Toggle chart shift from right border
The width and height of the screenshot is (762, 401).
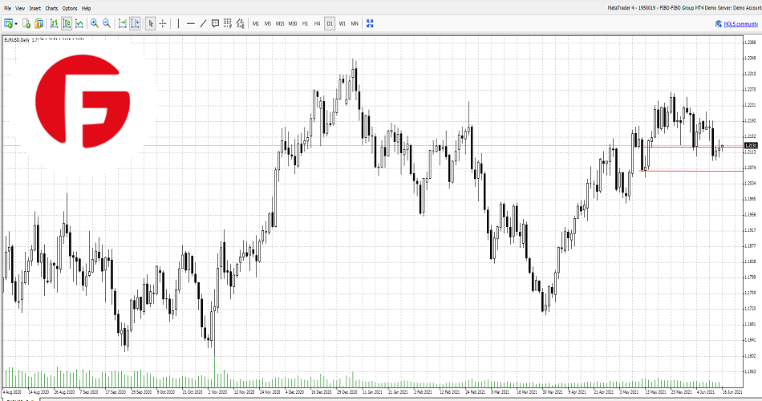click(x=135, y=23)
